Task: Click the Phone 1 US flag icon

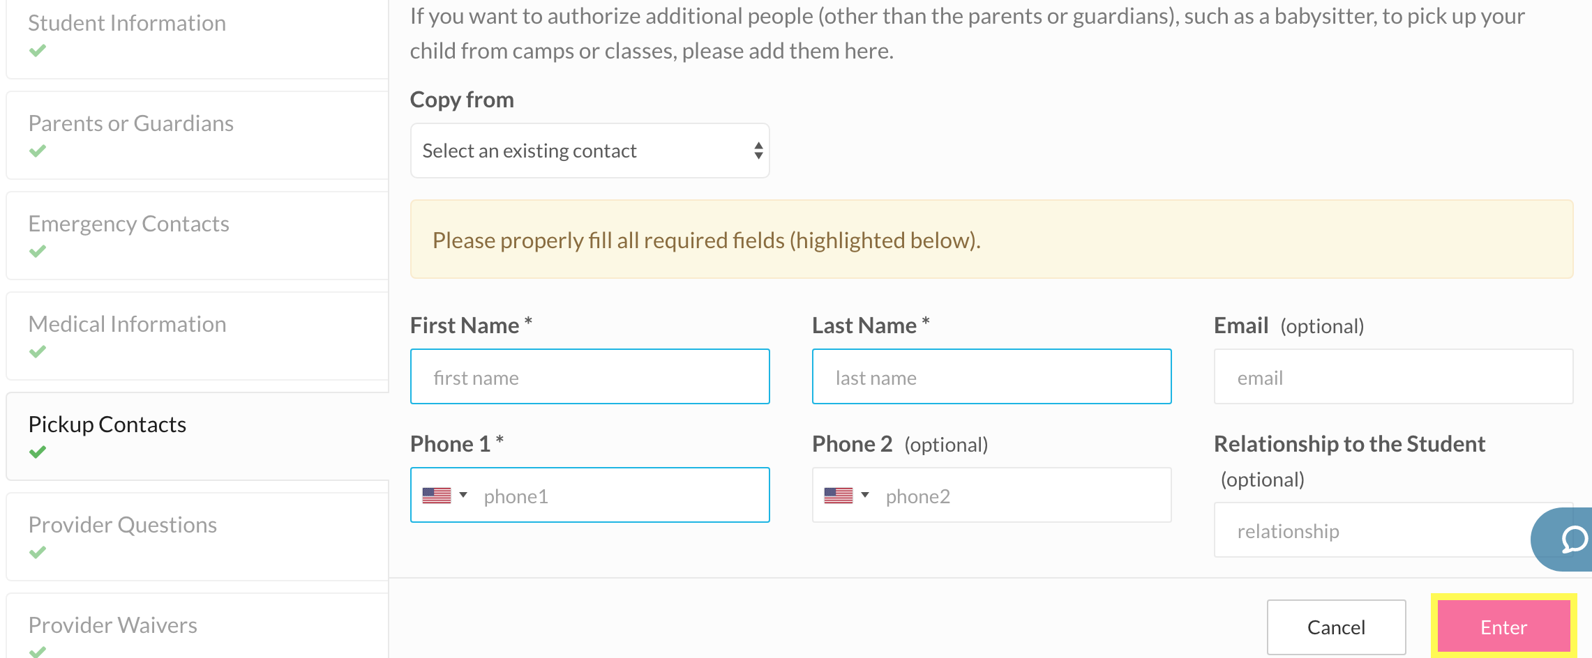Action: (437, 496)
